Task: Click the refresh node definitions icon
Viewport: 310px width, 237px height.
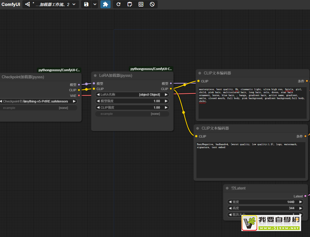Action: point(118,4)
